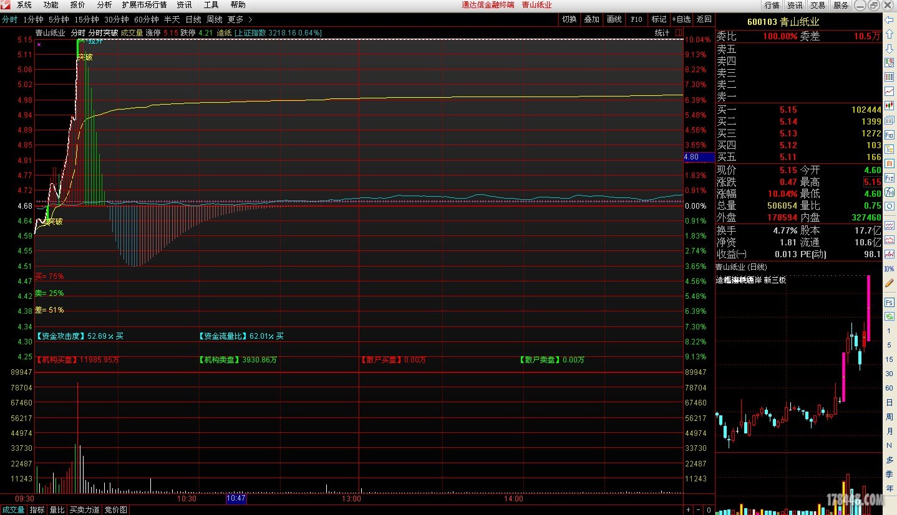Select the sidebar 日 daily period button
The image size is (897, 515).
(x=890, y=402)
